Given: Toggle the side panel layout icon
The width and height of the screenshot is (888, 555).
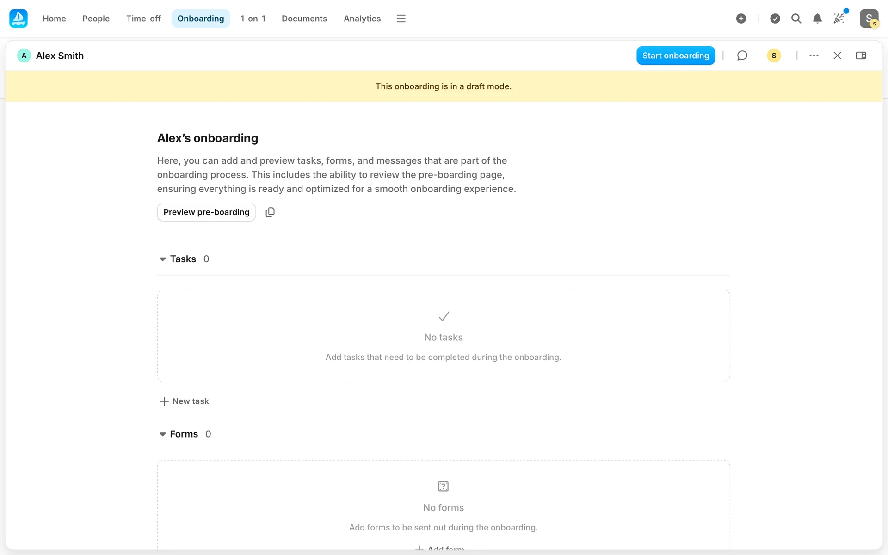Looking at the screenshot, I should 861,55.
